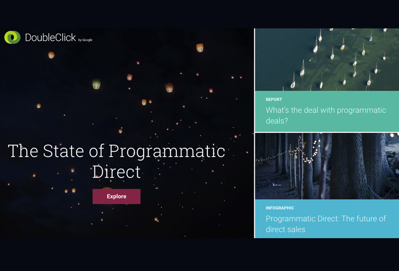Click the DoubleClick wordmark text
This screenshot has width=399, height=271.
[50, 38]
